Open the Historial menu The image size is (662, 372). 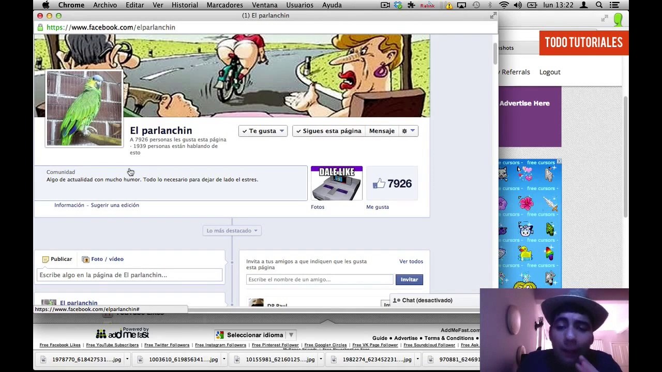(185, 5)
